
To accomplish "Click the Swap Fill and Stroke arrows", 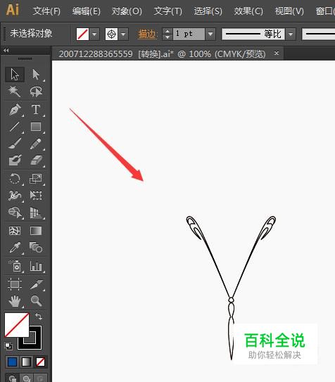I will (x=39, y=317).
